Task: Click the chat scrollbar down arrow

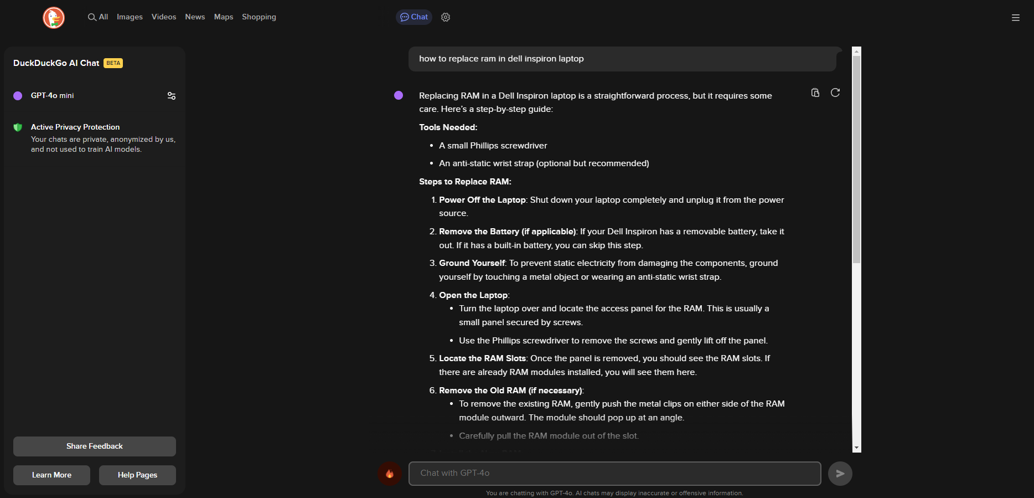Action: coord(856,448)
